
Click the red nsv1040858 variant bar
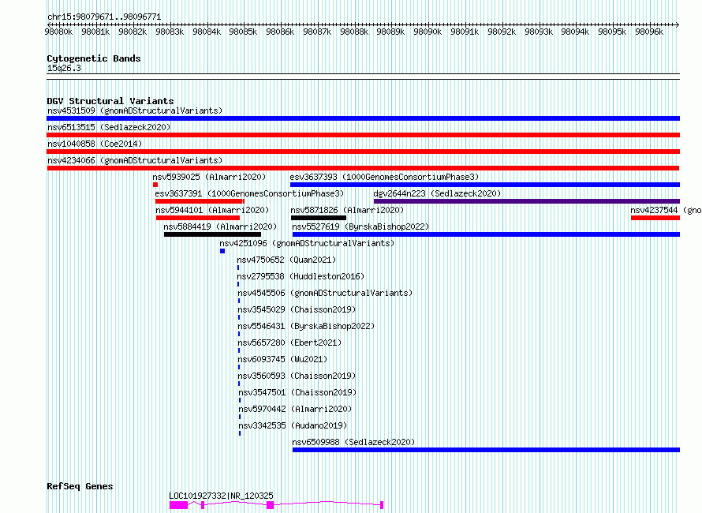pos(363,152)
